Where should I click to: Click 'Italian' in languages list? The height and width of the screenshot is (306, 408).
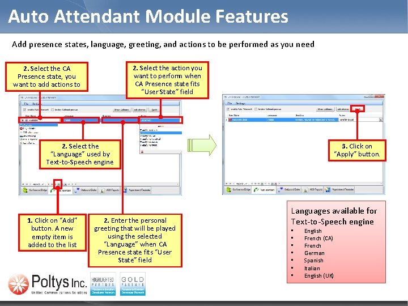[x=312, y=268]
